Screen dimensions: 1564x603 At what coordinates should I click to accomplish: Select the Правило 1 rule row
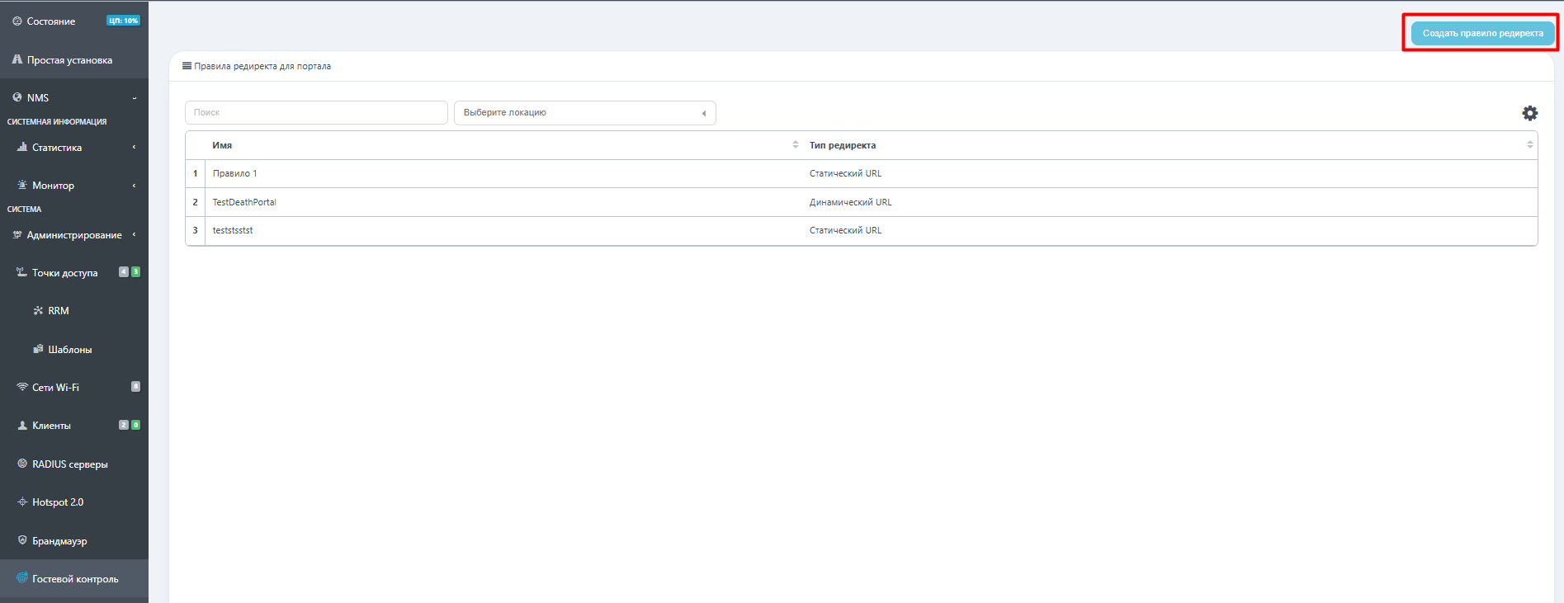tap(862, 173)
